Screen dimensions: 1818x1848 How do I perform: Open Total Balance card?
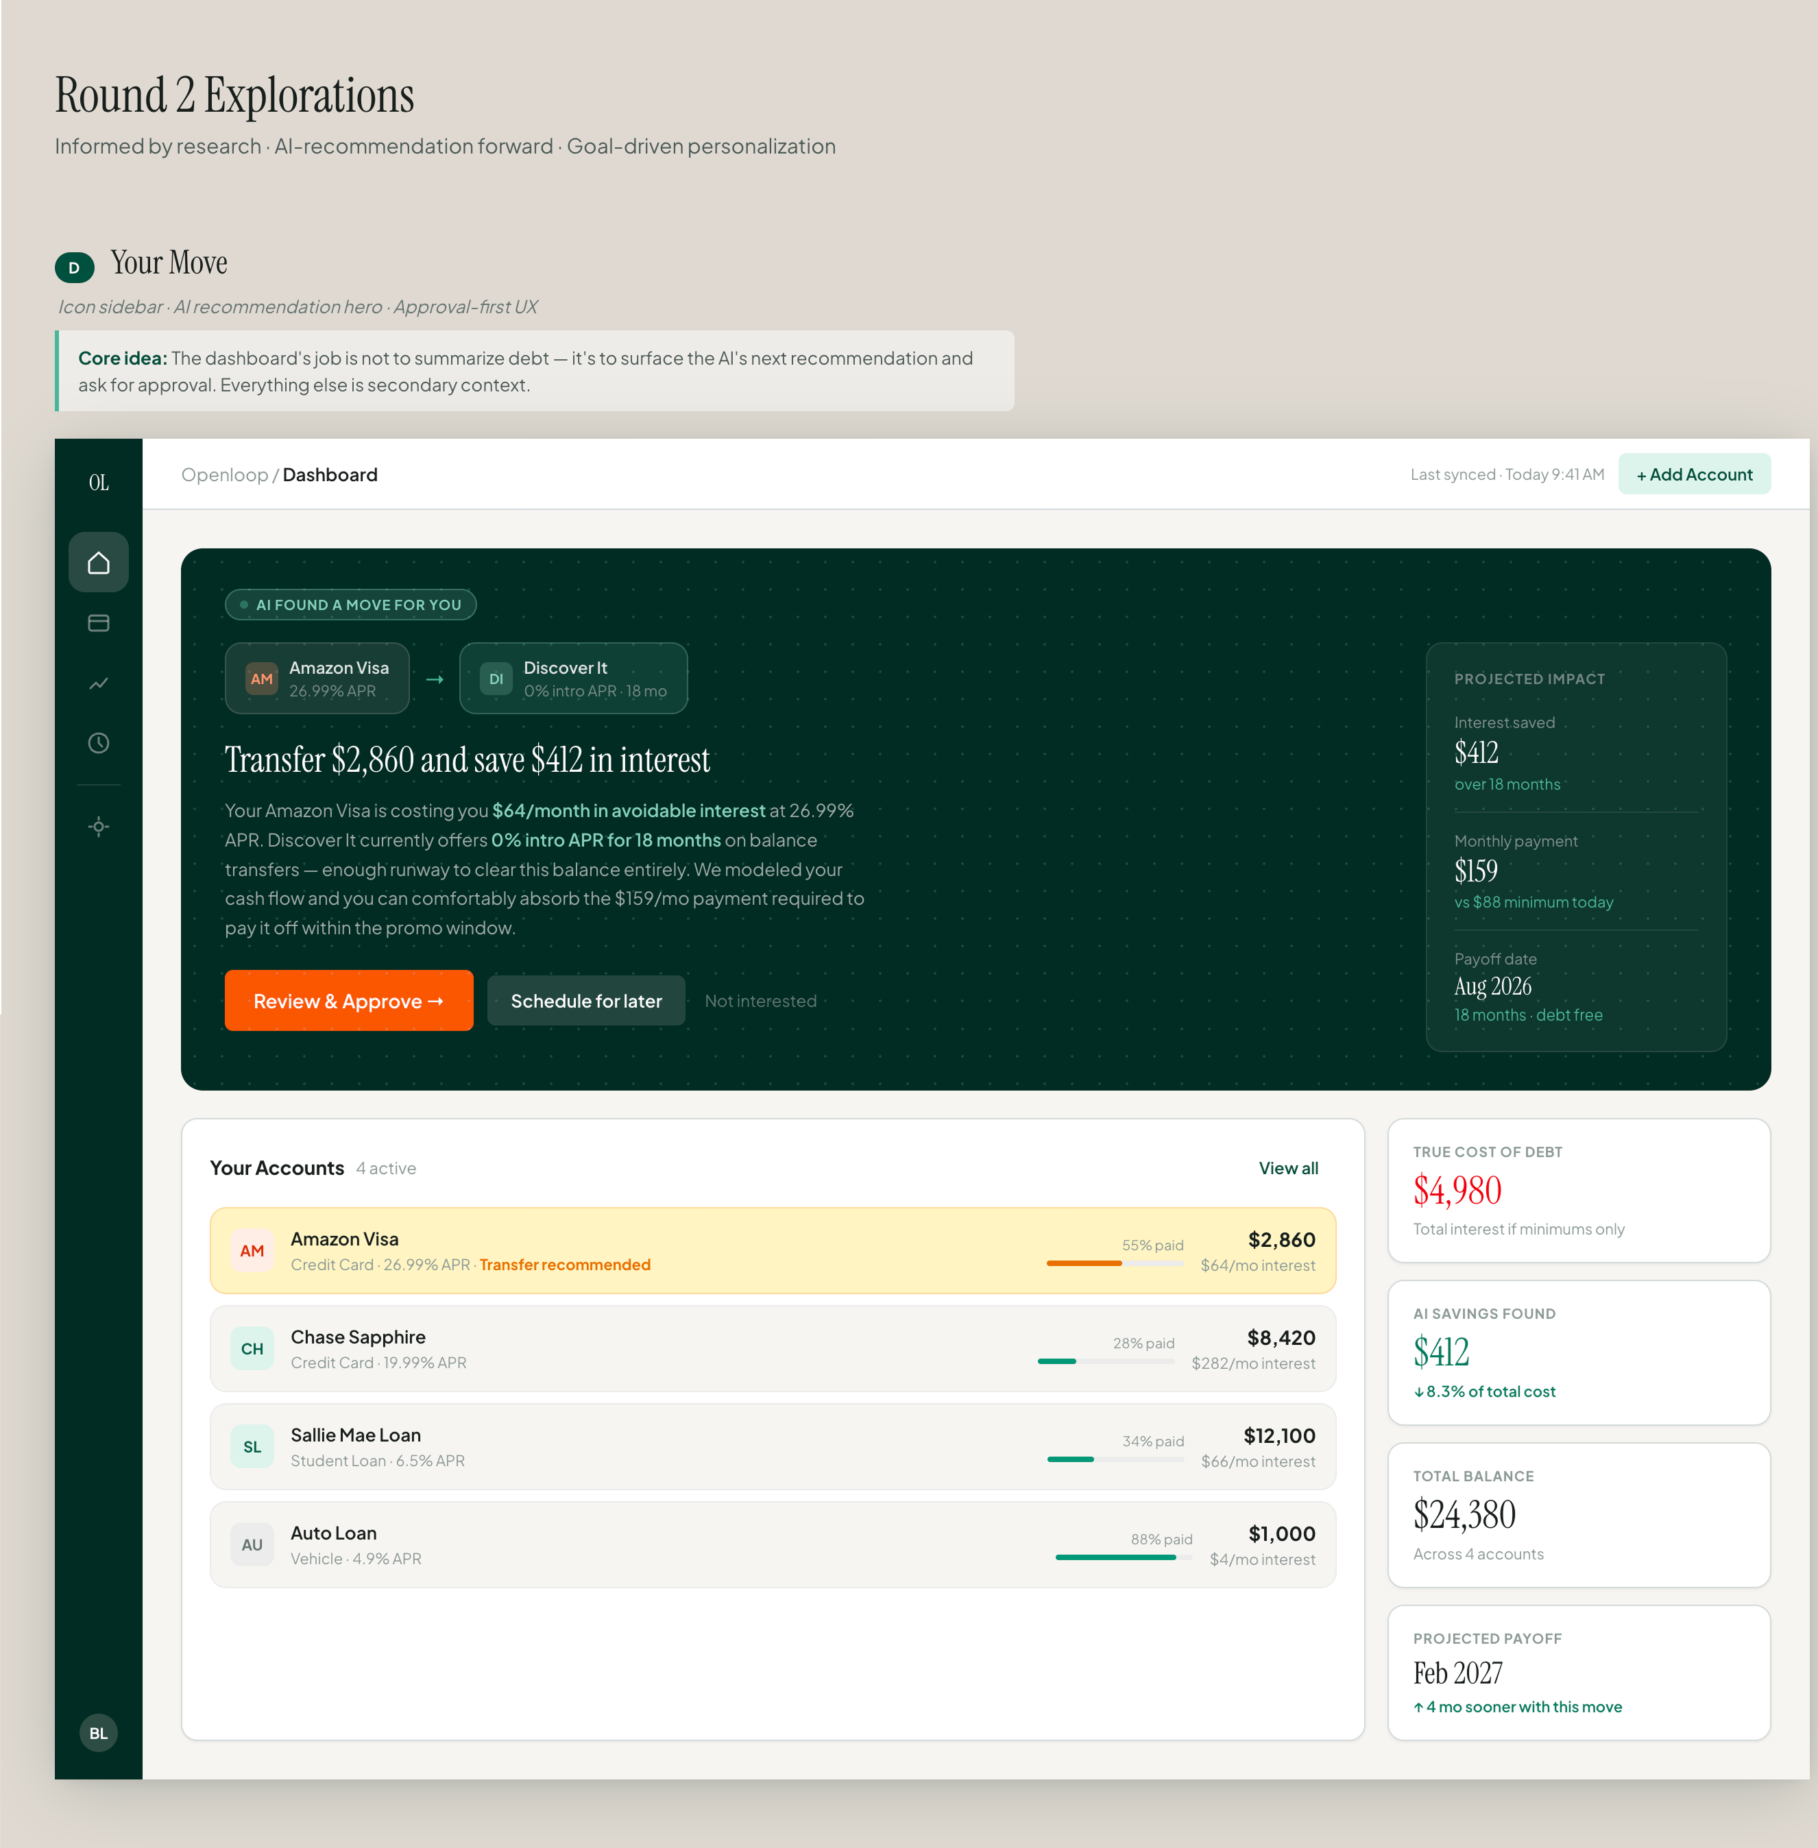pyautogui.click(x=1579, y=1516)
